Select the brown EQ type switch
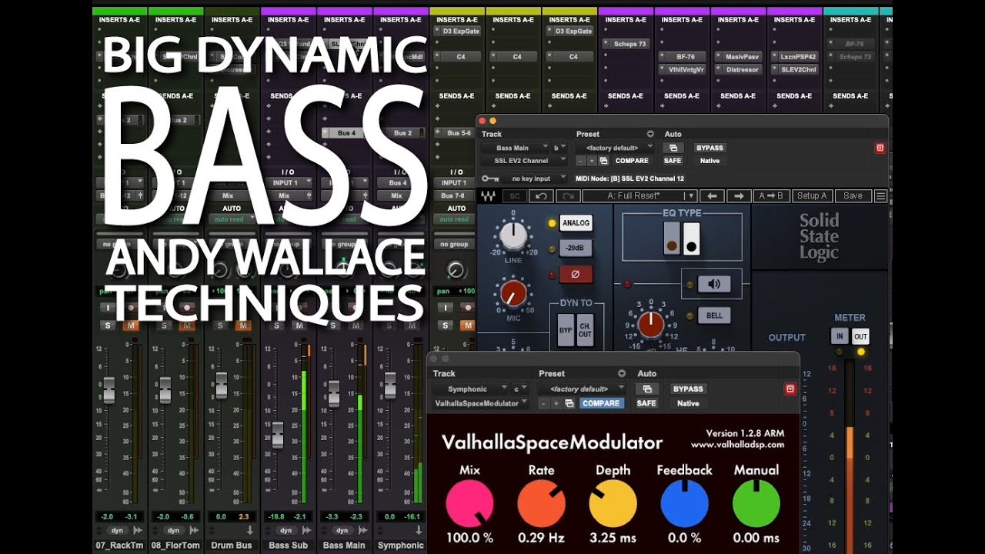985x554 pixels. pos(671,239)
